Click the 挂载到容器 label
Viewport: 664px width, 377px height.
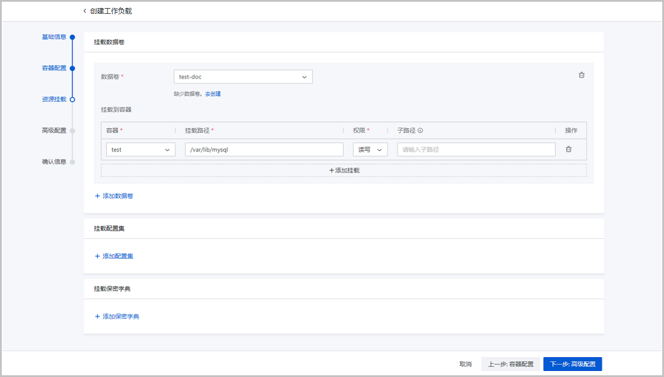tap(116, 109)
